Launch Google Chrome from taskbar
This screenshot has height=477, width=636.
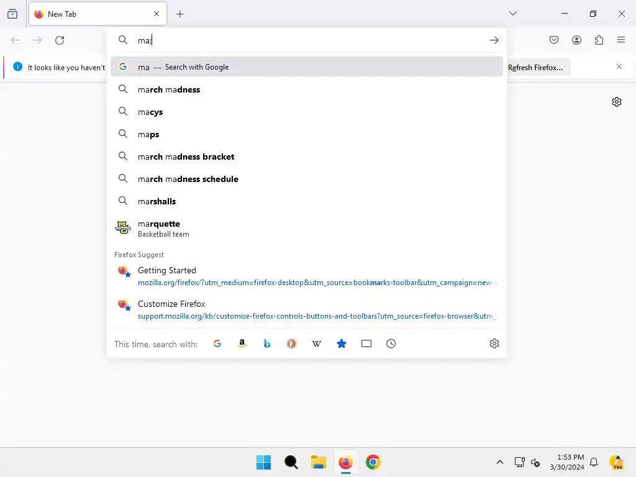[x=373, y=462]
